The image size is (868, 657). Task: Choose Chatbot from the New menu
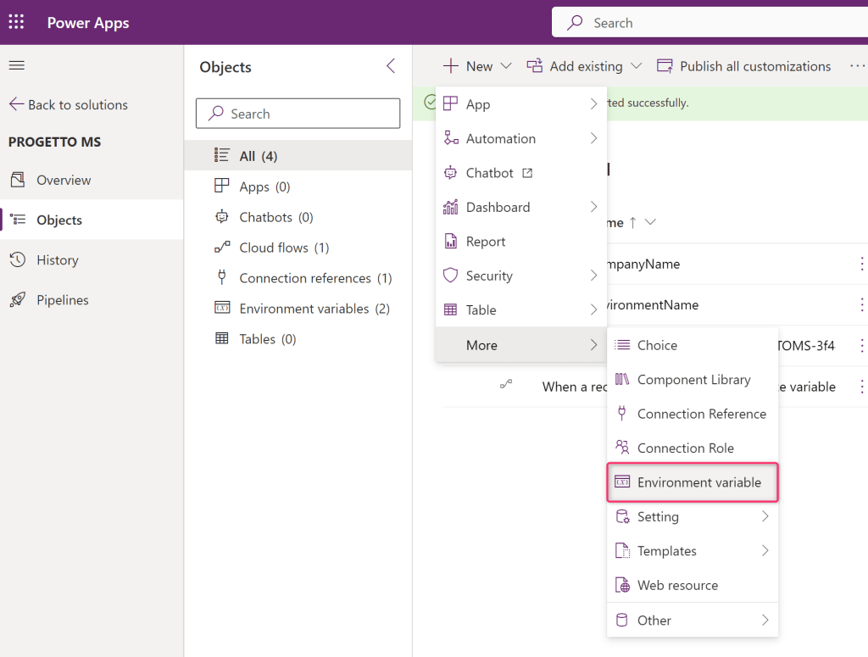coord(489,173)
